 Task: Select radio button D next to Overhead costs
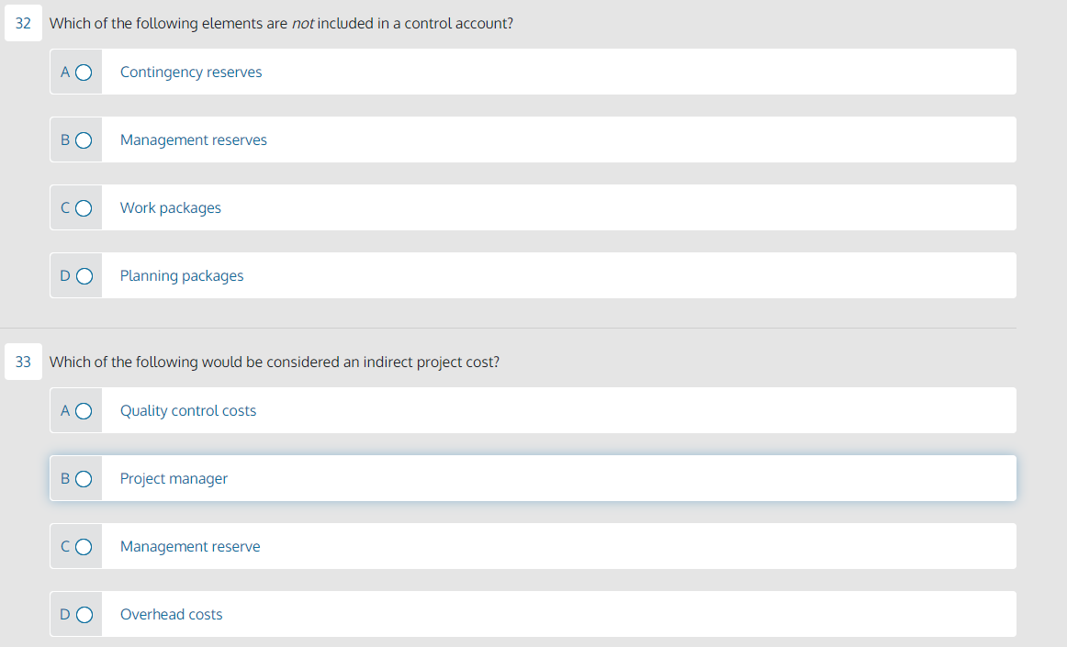[x=83, y=614]
